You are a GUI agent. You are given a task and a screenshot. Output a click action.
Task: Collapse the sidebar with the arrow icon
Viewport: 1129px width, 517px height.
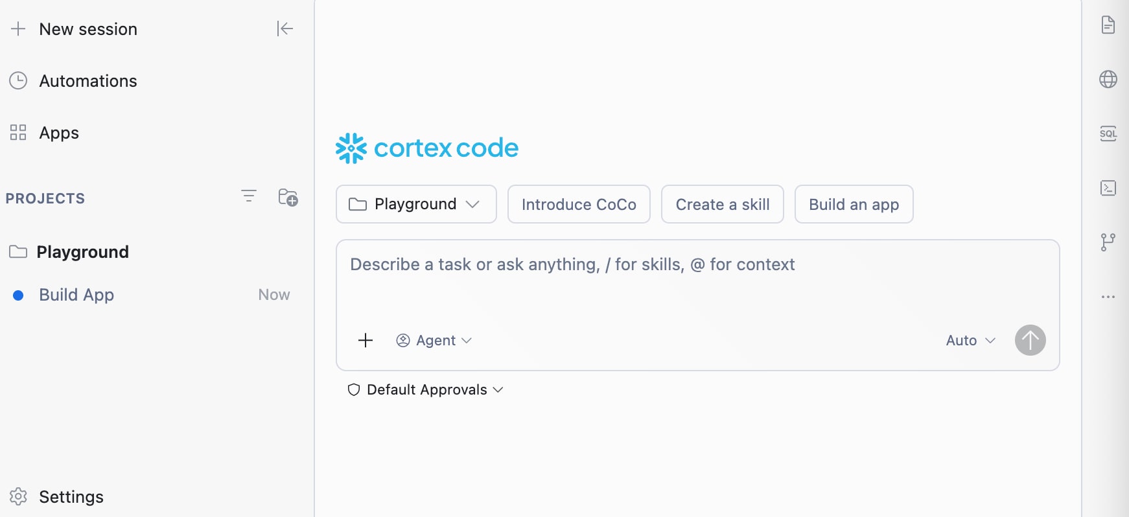(285, 29)
